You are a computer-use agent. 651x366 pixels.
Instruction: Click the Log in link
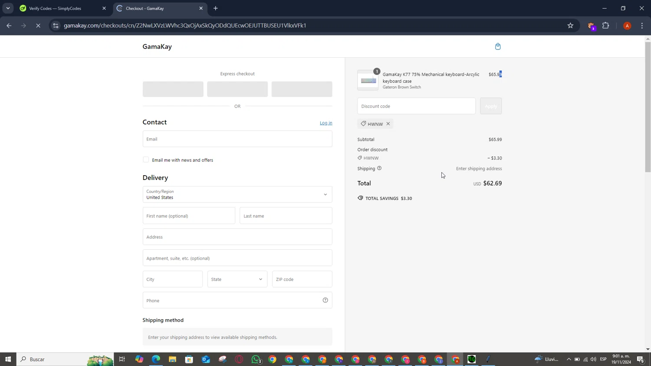pos(325,123)
